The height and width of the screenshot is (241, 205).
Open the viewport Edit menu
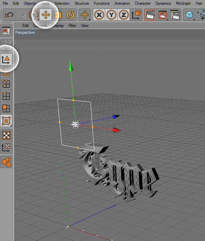pos(25,26)
